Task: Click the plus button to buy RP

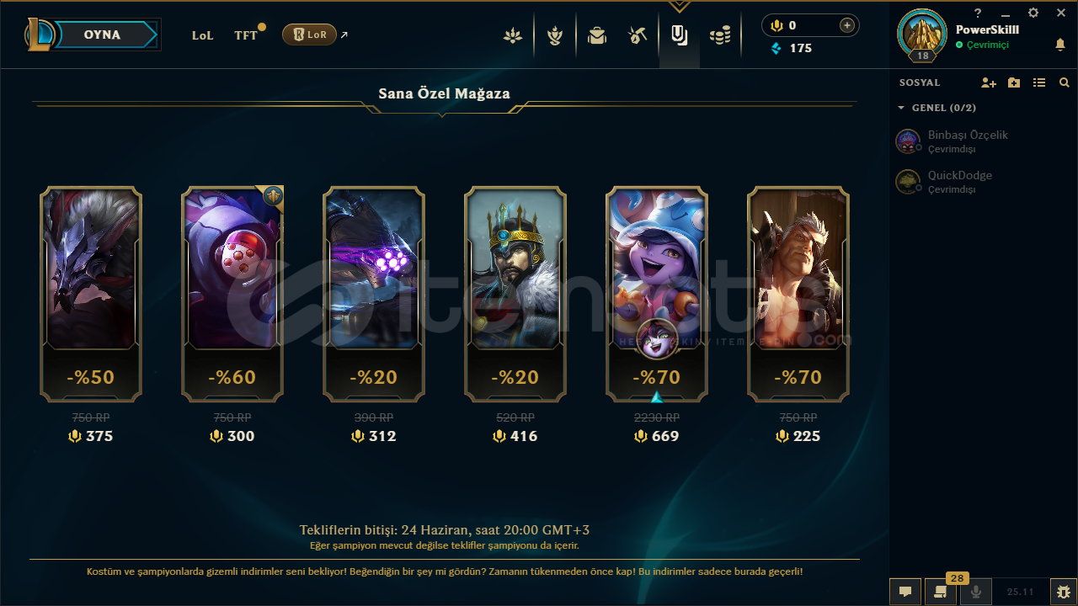Action: click(847, 25)
